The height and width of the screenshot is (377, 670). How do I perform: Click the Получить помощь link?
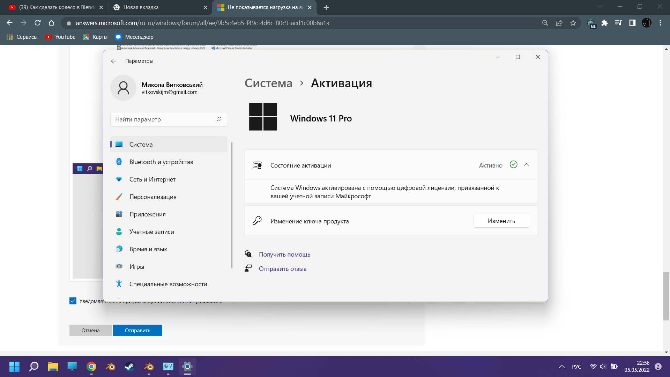click(x=284, y=254)
